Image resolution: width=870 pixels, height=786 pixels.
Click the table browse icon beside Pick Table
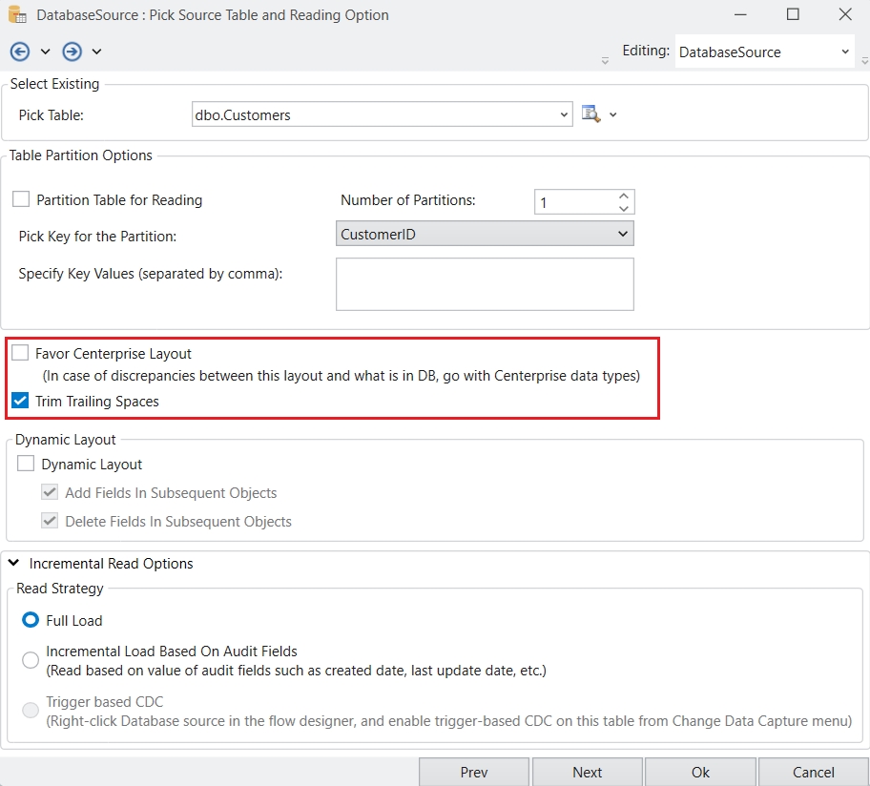pos(590,114)
